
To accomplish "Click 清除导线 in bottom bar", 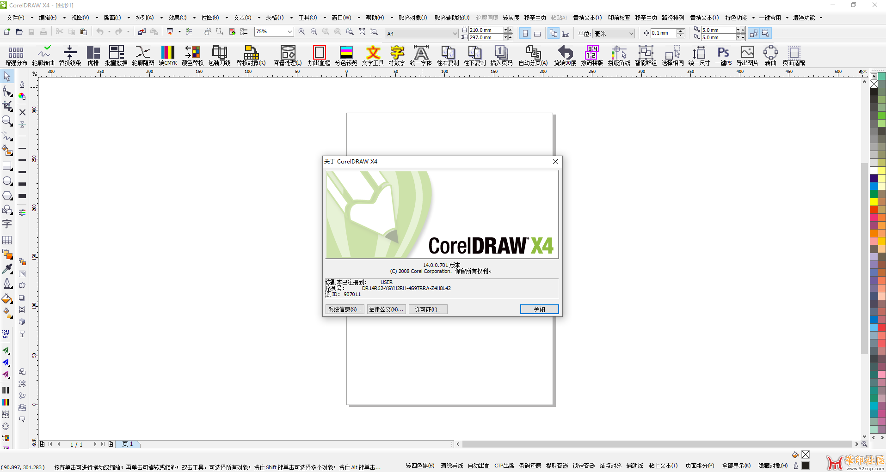I will click(x=452, y=466).
